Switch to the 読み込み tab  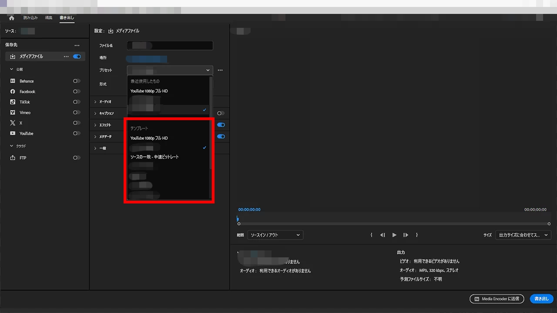pyautogui.click(x=30, y=18)
